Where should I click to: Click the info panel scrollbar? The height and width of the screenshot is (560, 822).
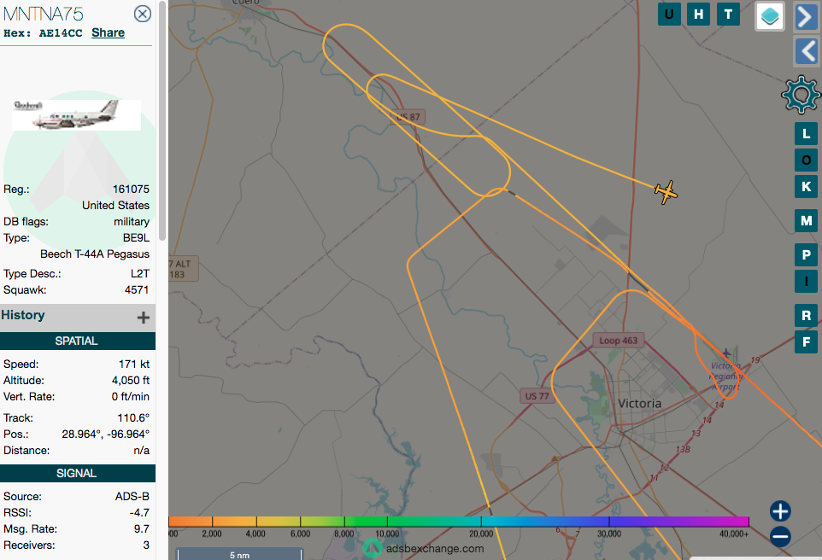tap(162, 120)
